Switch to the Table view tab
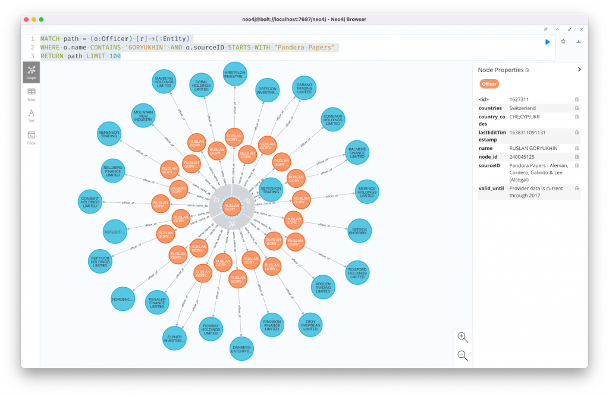The width and height of the screenshot is (609, 396). [x=31, y=94]
